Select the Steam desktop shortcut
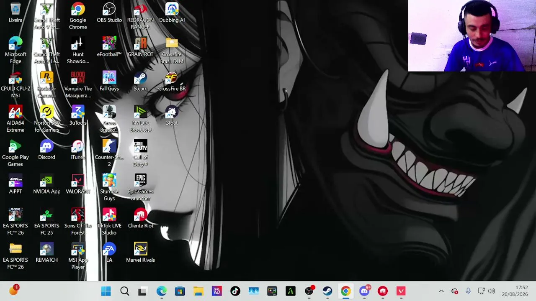Viewport: 536px width, 301px height. click(x=140, y=82)
